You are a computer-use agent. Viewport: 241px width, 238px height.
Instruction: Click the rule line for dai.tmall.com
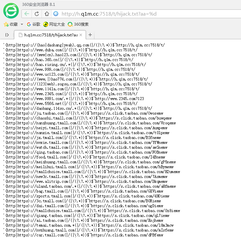83,206
